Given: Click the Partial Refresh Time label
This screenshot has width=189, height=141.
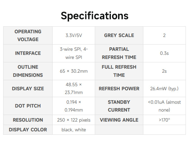Looking at the screenshot, I should pos(119,53).
